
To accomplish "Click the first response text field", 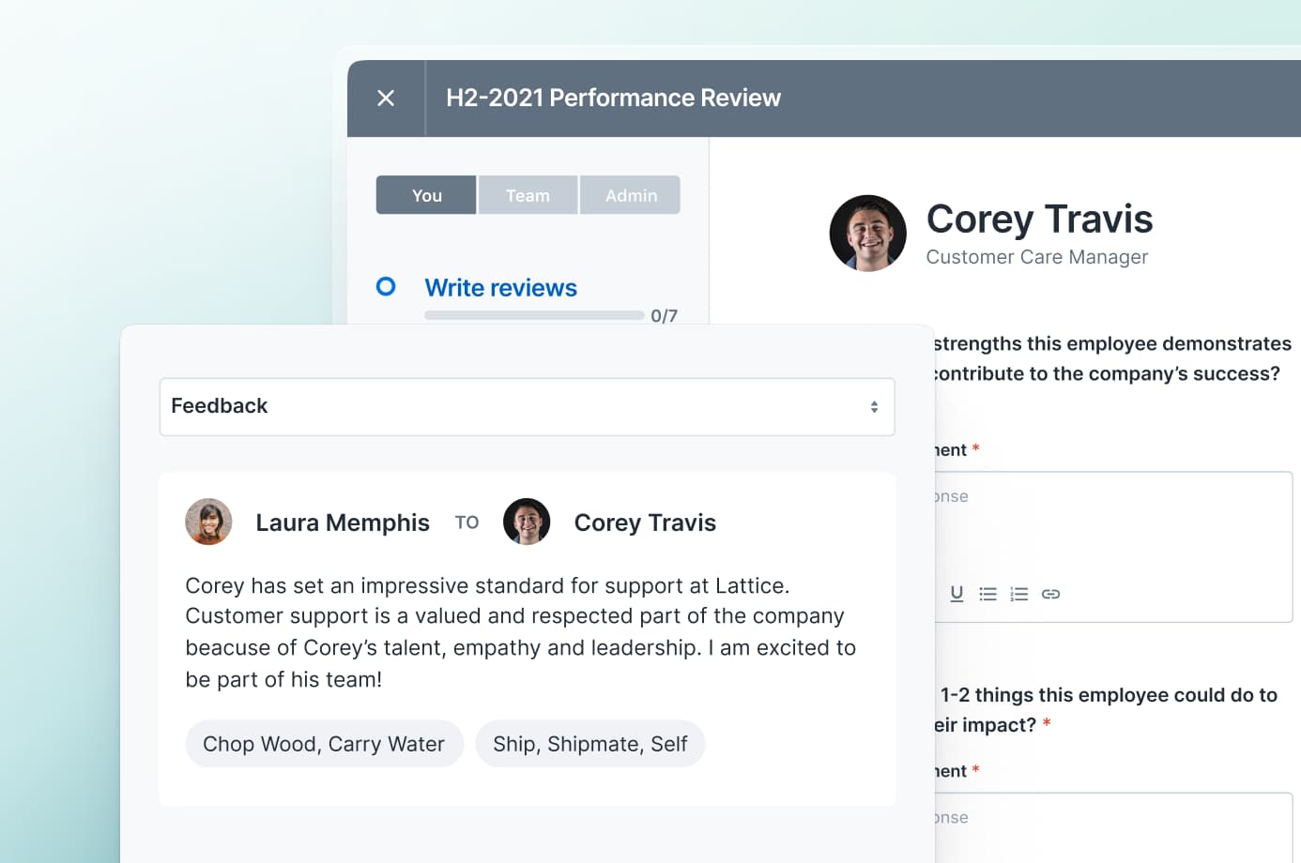I will point(1113,547).
